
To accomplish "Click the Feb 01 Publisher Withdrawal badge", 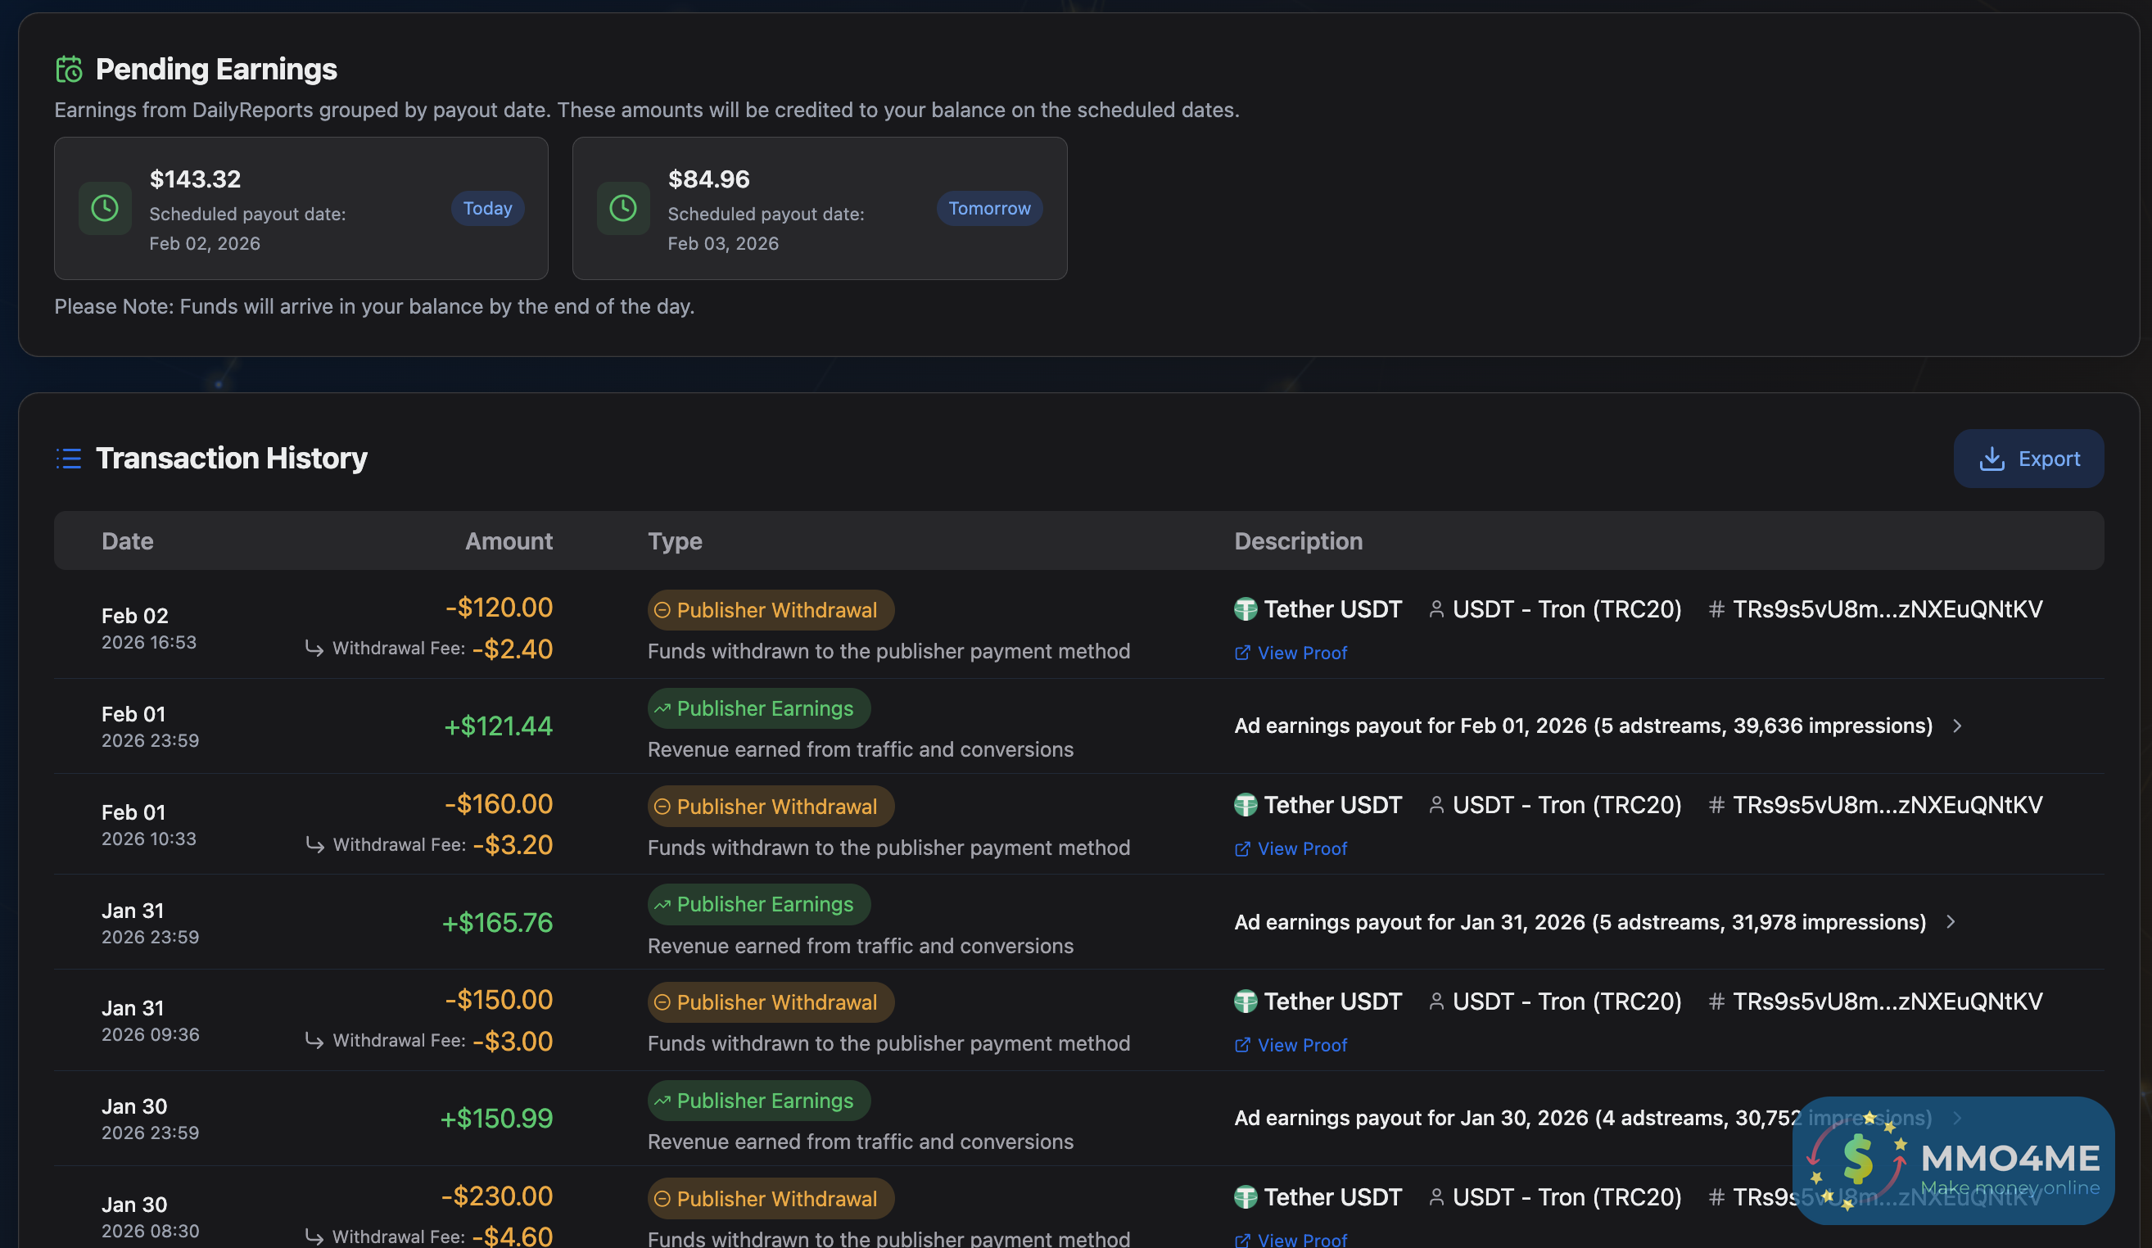I will pos(771,807).
